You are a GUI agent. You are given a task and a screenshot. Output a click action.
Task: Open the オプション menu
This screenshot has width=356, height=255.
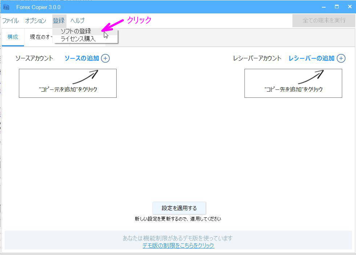click(36, 21)
